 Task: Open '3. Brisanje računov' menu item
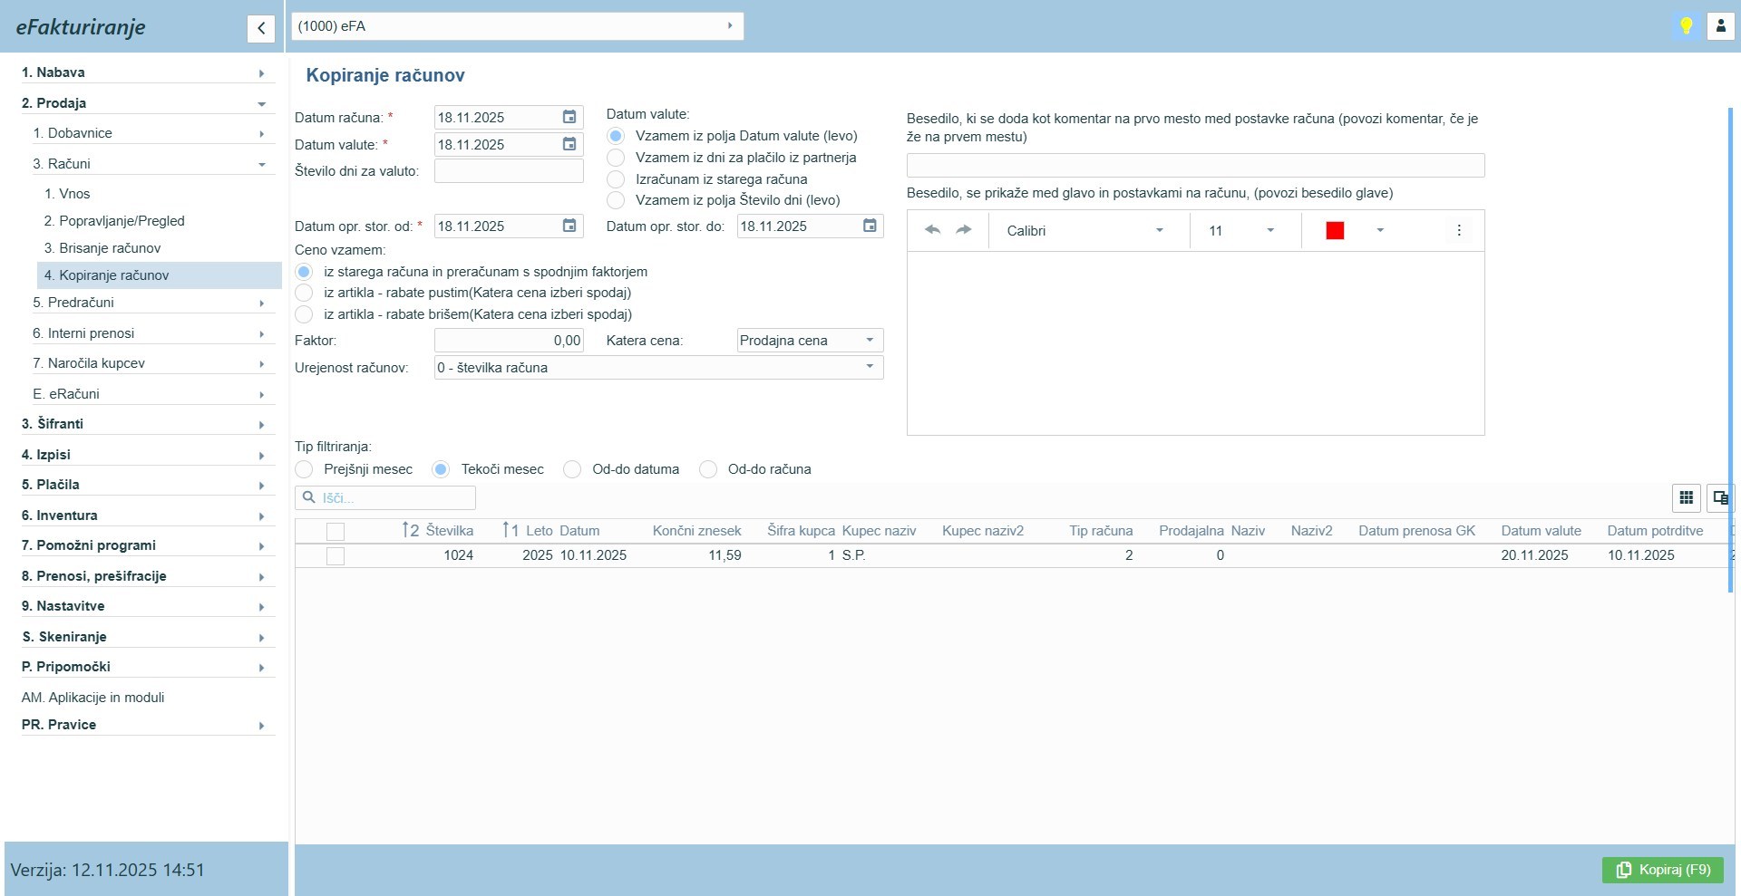tap(110, 248)
